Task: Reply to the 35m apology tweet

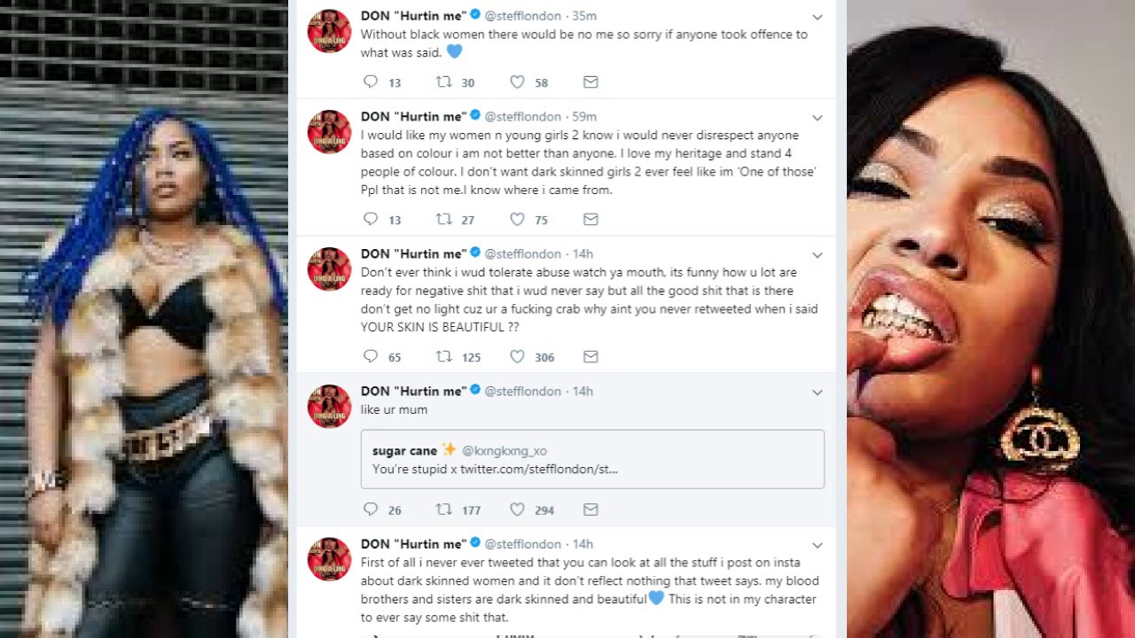Action: (371, 82)
